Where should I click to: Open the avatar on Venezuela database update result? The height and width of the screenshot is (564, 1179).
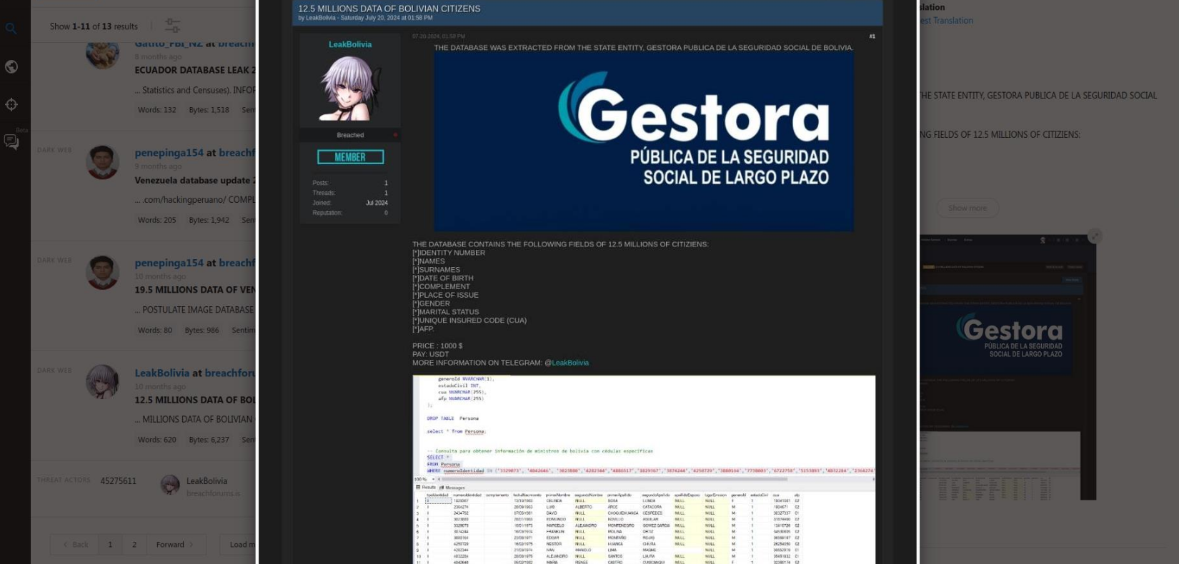(x=102, y=162)
